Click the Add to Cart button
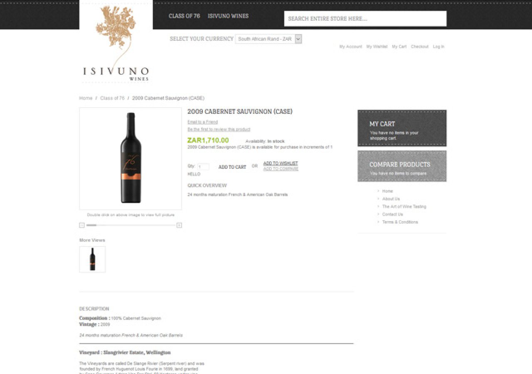The height and width of the screenshot is (374, 532). 232,167
